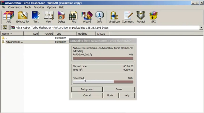Open the File menu
204x113 pixels.
pyautogui.click(x=4, y=7)
